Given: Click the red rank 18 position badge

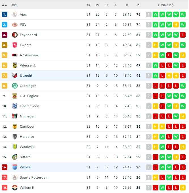Looking at the screenshot, I should (4, 188).
